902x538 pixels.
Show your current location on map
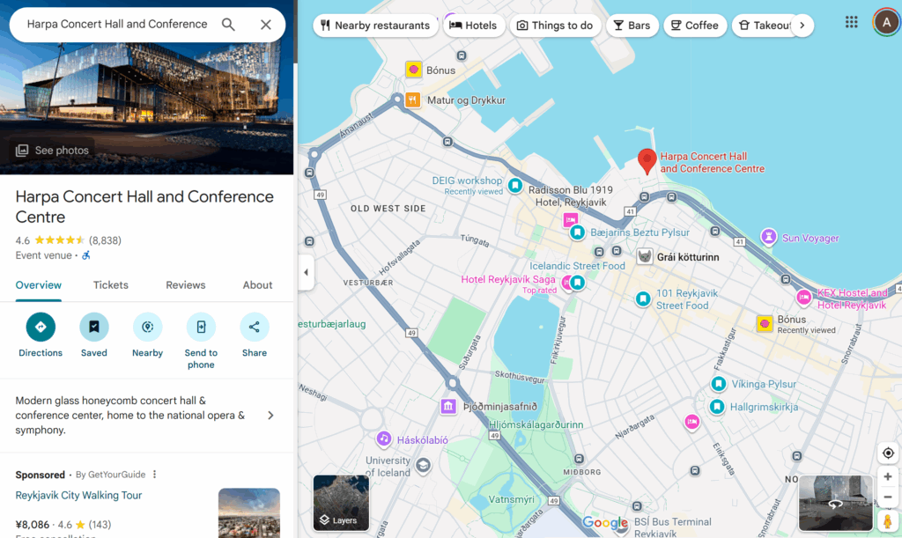(888, 453)
